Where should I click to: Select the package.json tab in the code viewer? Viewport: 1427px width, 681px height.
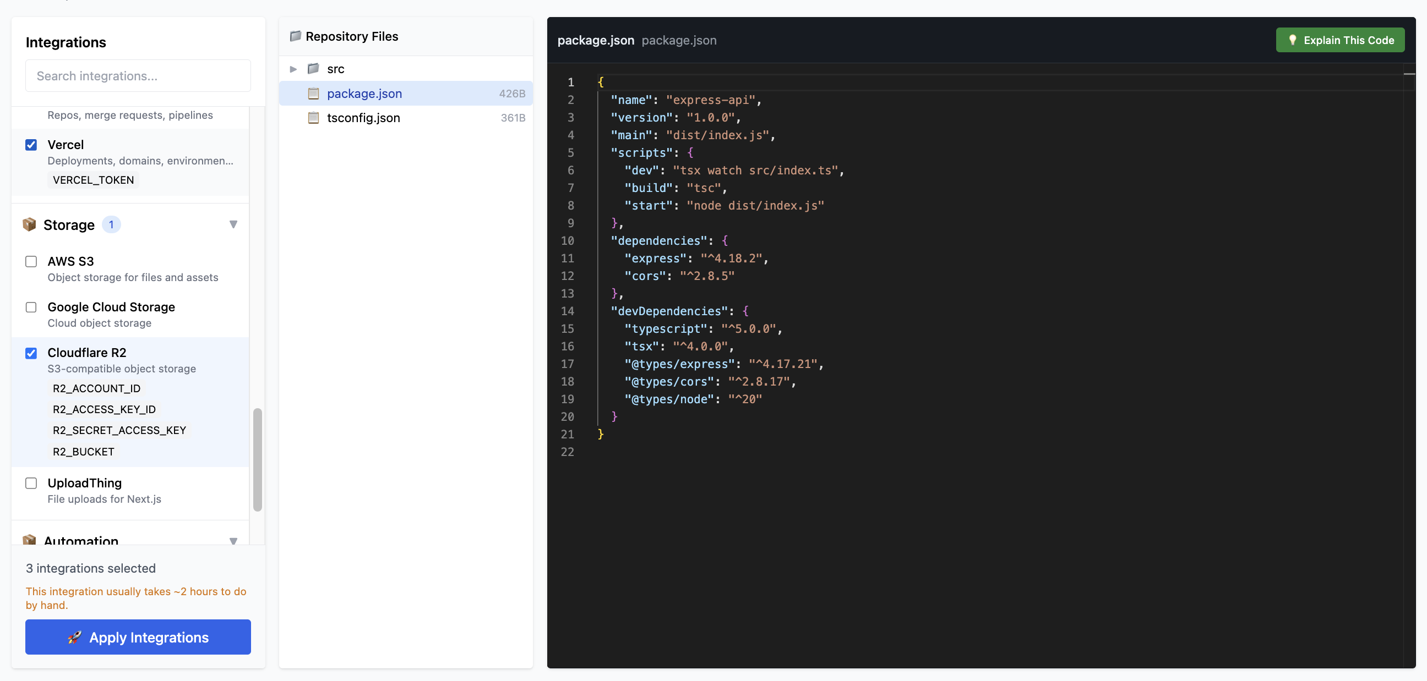[x=596, y=40]
